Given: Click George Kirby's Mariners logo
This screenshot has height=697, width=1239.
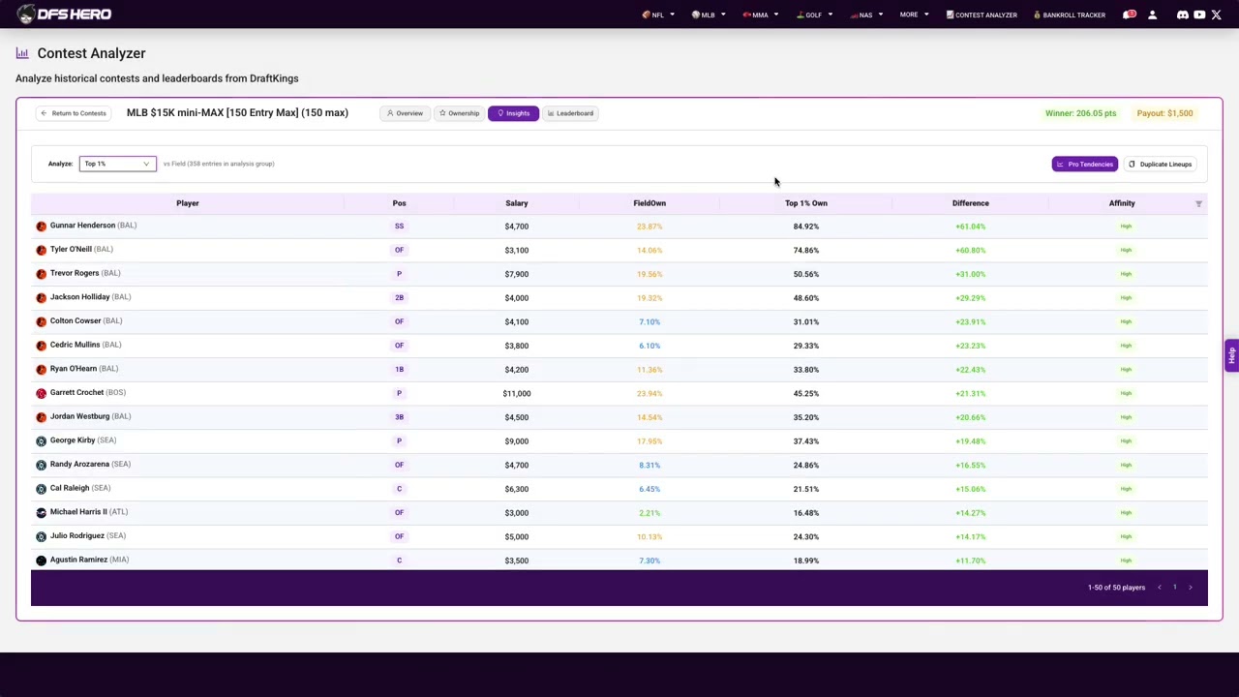Looking at the screenshot, I should (x=41, y=440).
